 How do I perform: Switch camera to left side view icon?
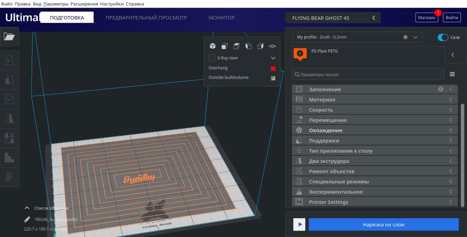pyautogui.click(x=248, y=46)
